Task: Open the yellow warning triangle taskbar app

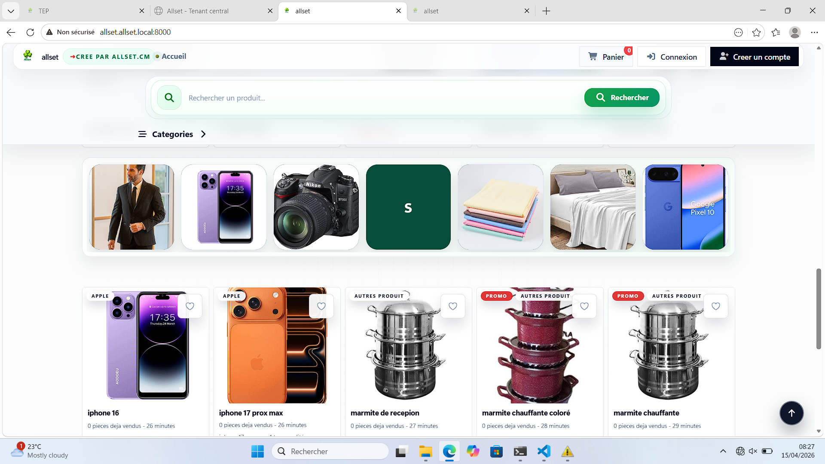Action: click(x=568, y=452)
